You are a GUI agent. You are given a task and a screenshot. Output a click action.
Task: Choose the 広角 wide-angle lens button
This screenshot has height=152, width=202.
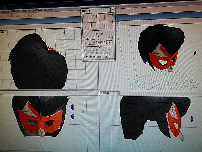click(92, 43)
